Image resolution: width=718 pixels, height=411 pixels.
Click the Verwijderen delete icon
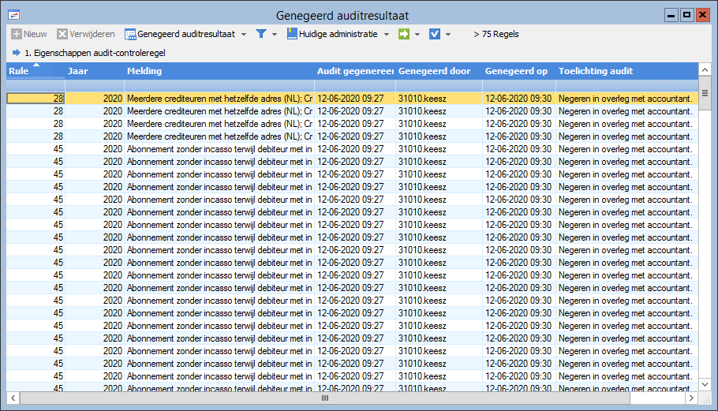click(62, 34)
